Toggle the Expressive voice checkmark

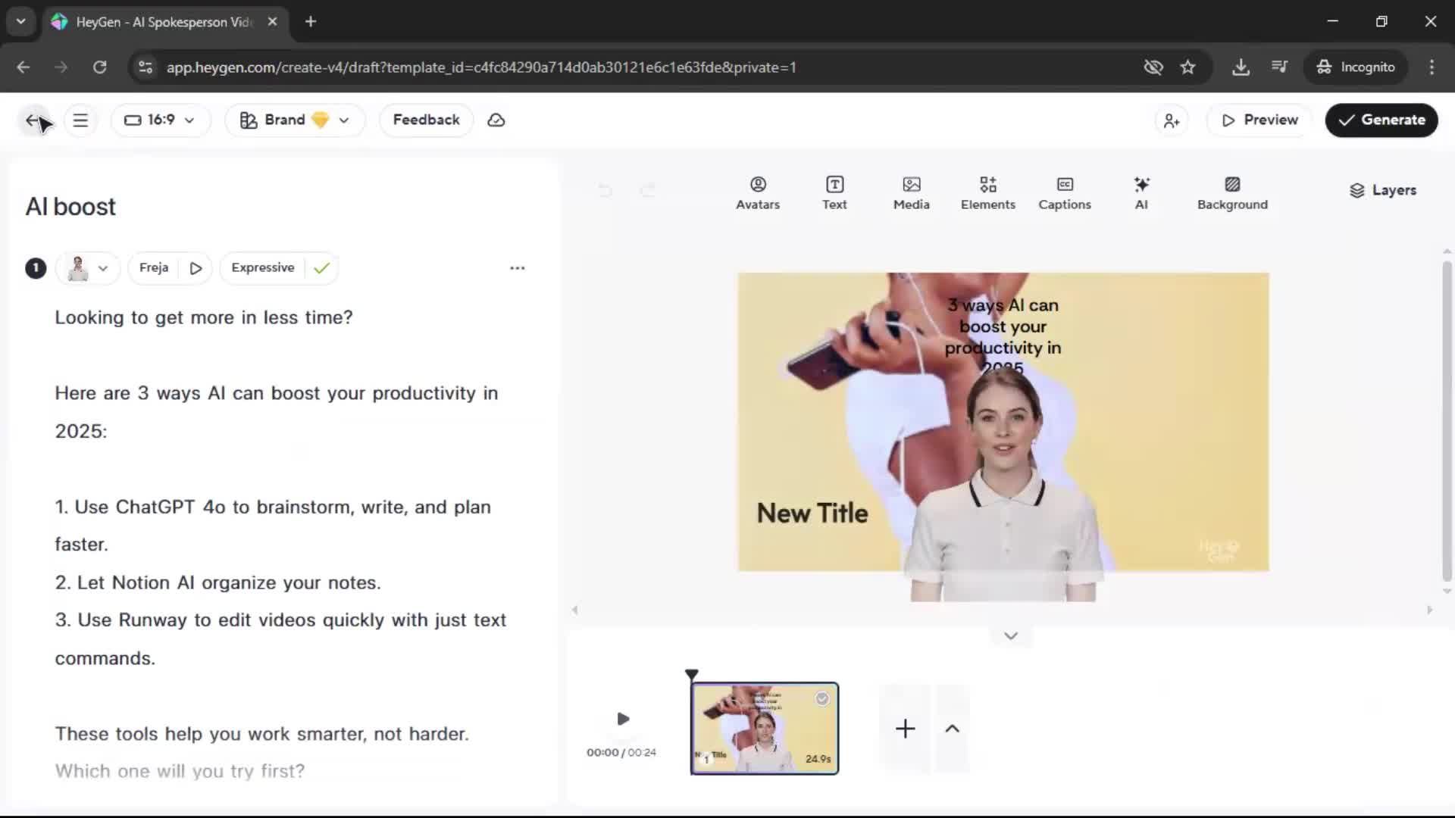(x=321, y=268)
